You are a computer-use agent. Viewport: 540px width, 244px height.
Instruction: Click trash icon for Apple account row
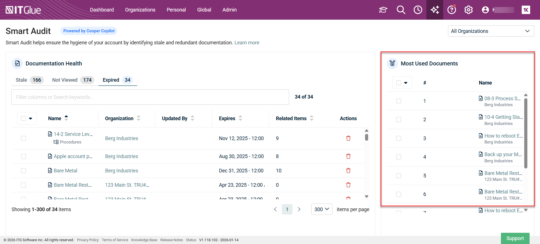point(348,156)
